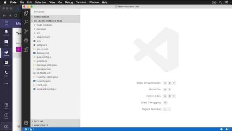Screen dimensions: 232x131
Task: Click the magenta team avatar in Teams
Action: 18,49
